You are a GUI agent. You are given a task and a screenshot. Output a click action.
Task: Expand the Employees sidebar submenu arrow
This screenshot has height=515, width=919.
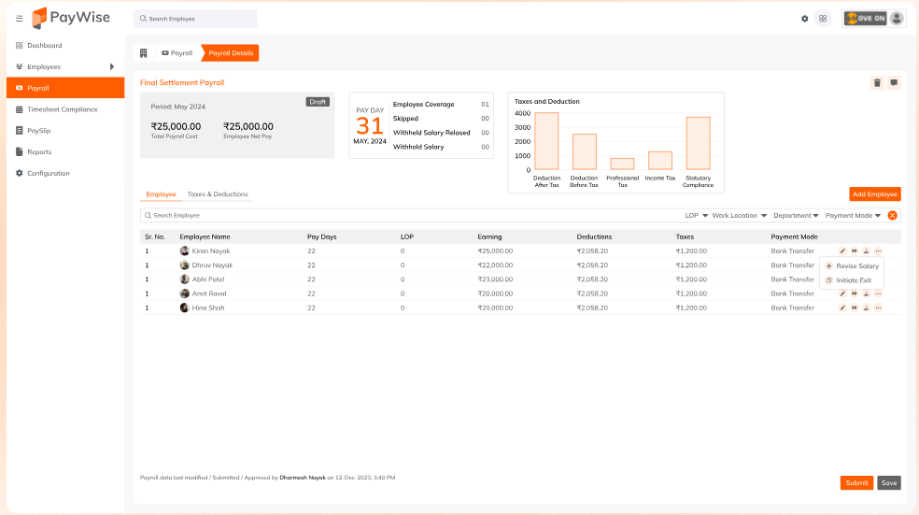112,67
